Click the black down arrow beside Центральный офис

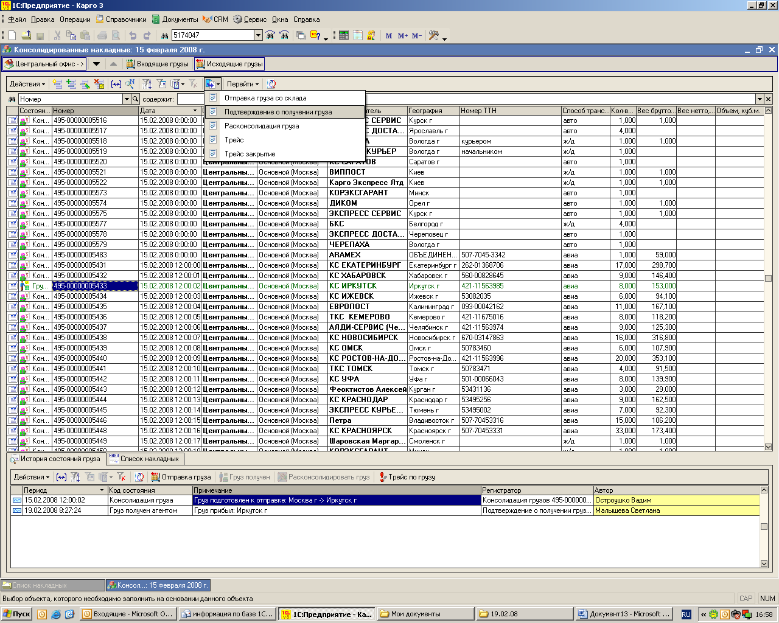pyautogui.click(x=96, y=64)
